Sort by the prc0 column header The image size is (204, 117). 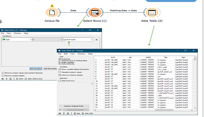(x=113, y=57)
